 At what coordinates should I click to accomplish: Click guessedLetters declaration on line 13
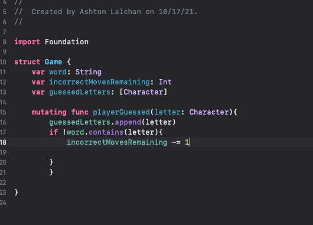[x=80, y=92]
